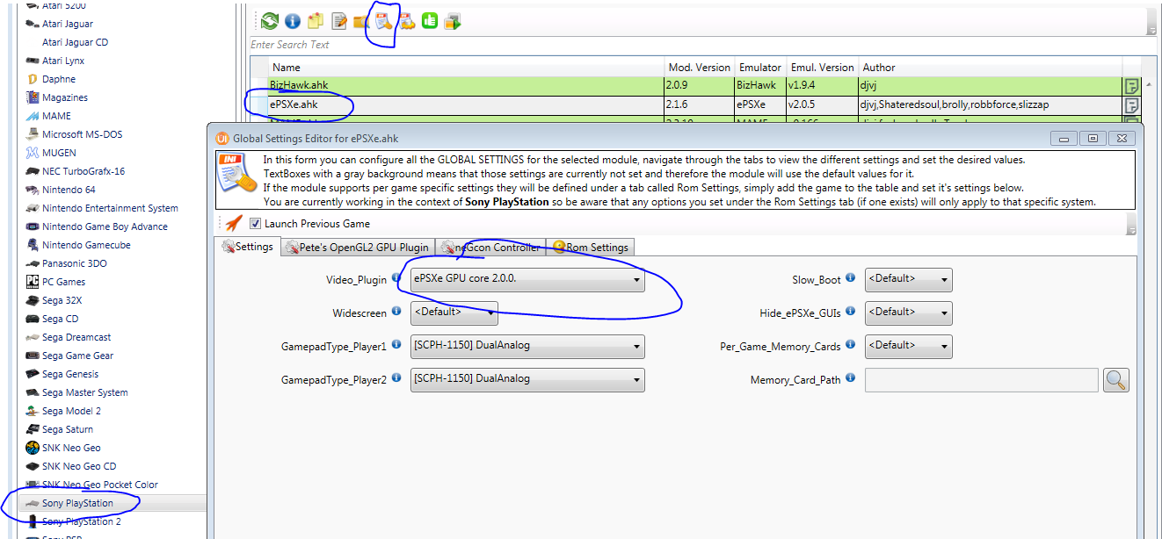Click the green refresh icon in toolbar
Screen dimensions: 1162x539
pos(269,21)
